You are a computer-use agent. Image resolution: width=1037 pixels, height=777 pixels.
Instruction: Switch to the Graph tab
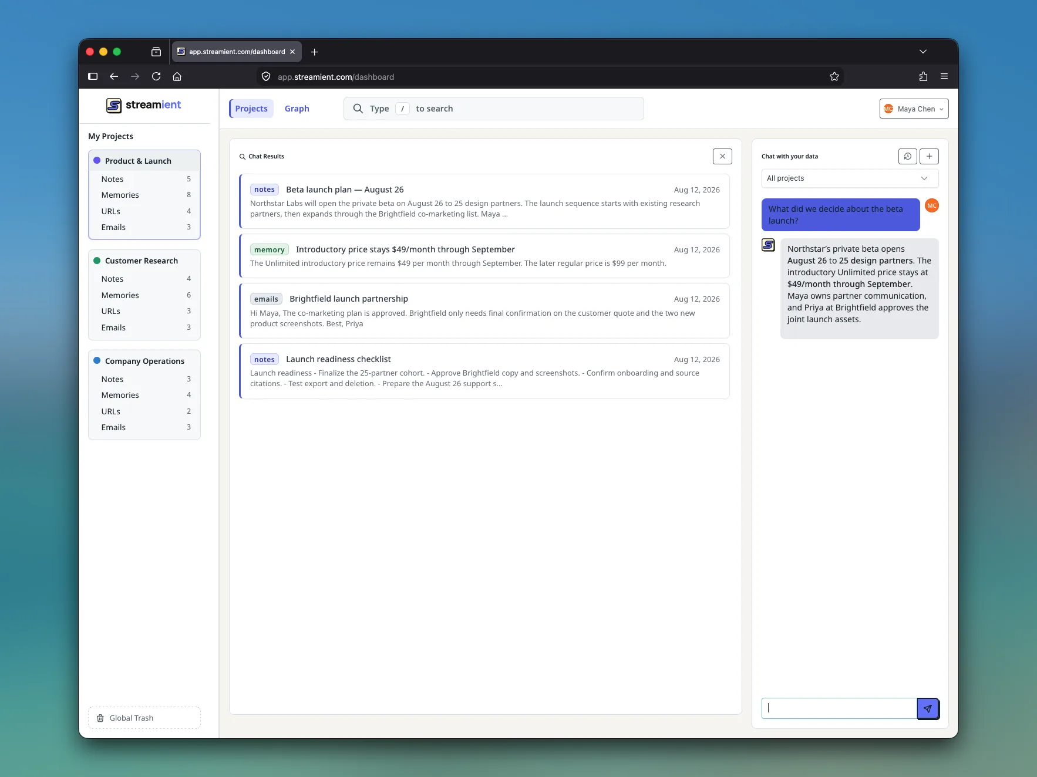[297, 109]
